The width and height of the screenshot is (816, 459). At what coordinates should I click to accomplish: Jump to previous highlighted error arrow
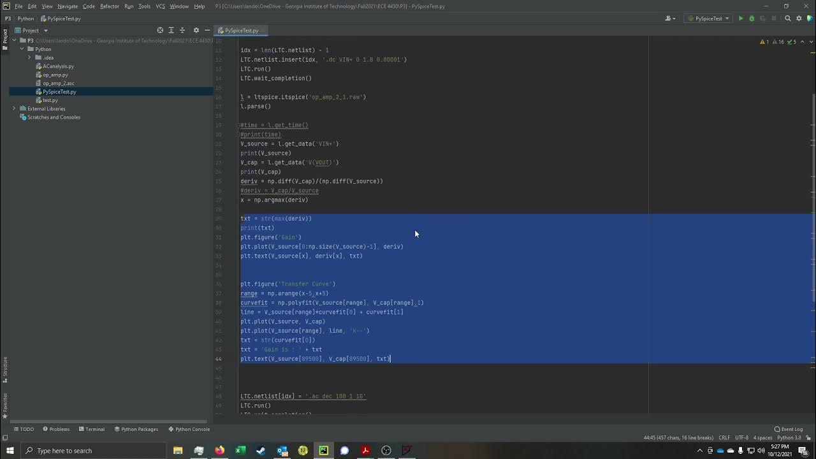(x=803, y=41)
